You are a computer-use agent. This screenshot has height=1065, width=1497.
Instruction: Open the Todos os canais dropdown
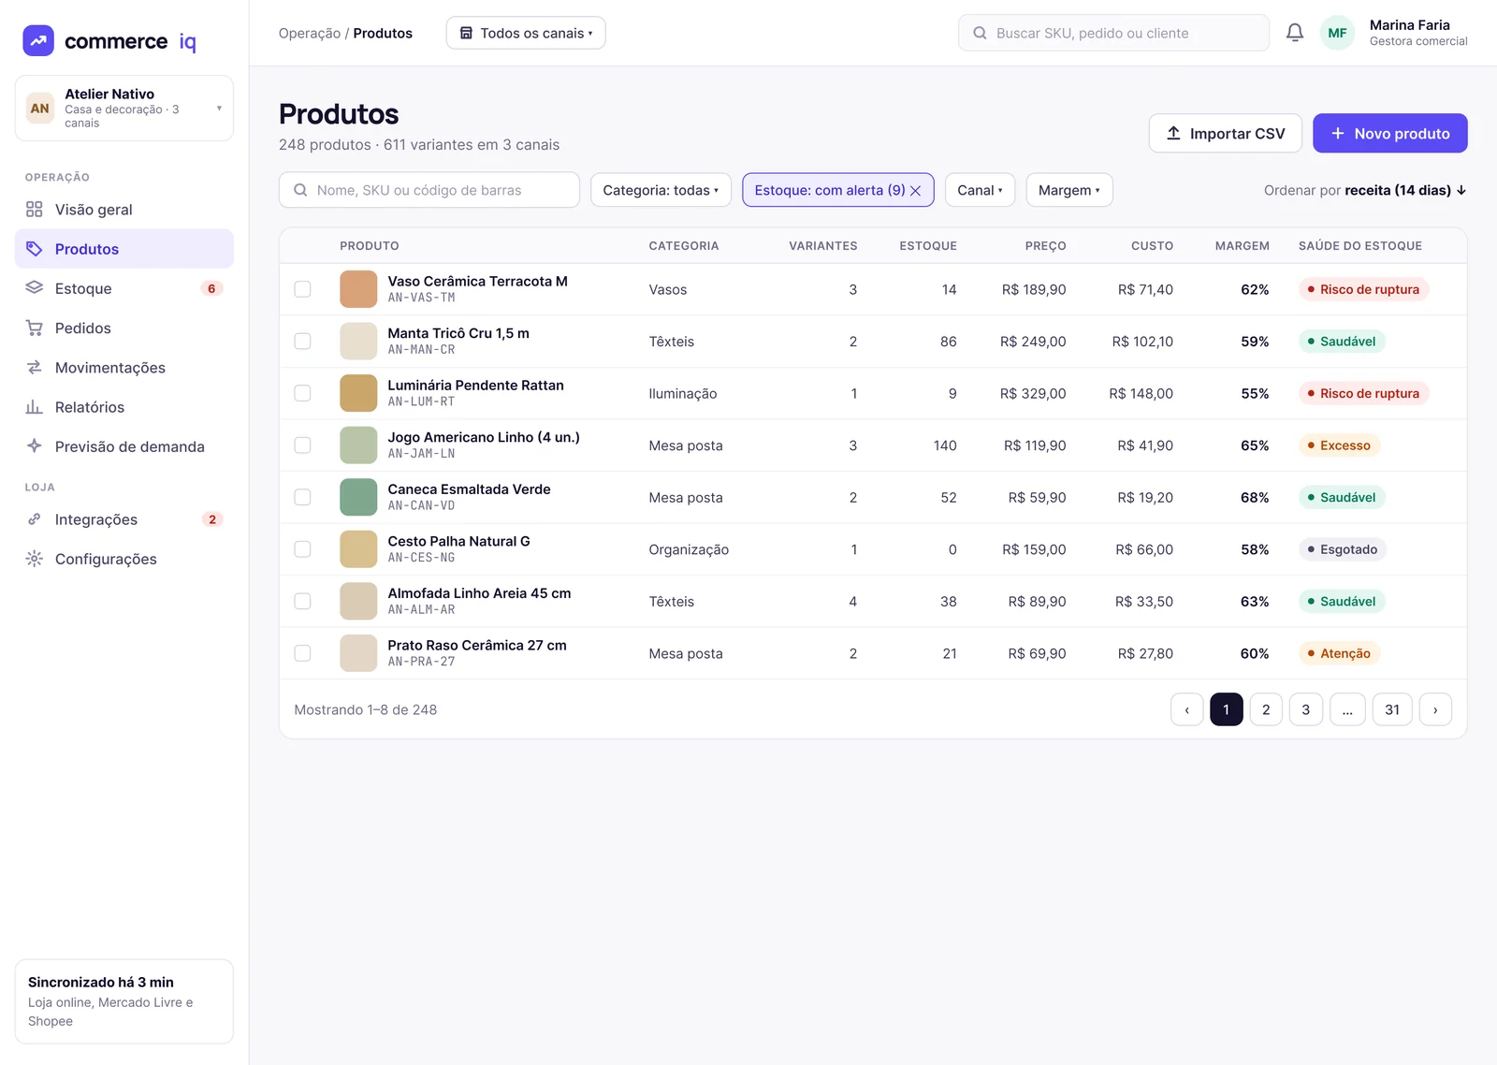pyautogui.click(x=526, y=33)
